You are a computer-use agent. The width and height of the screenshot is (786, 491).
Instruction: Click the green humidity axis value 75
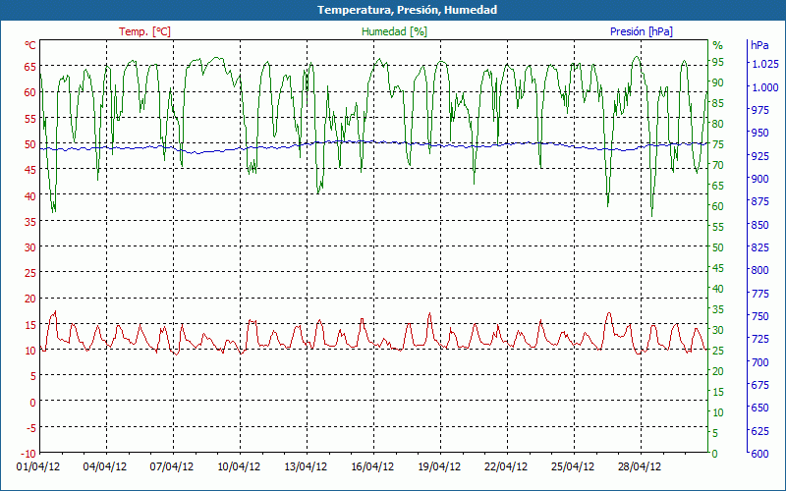(x=718, y=144)
